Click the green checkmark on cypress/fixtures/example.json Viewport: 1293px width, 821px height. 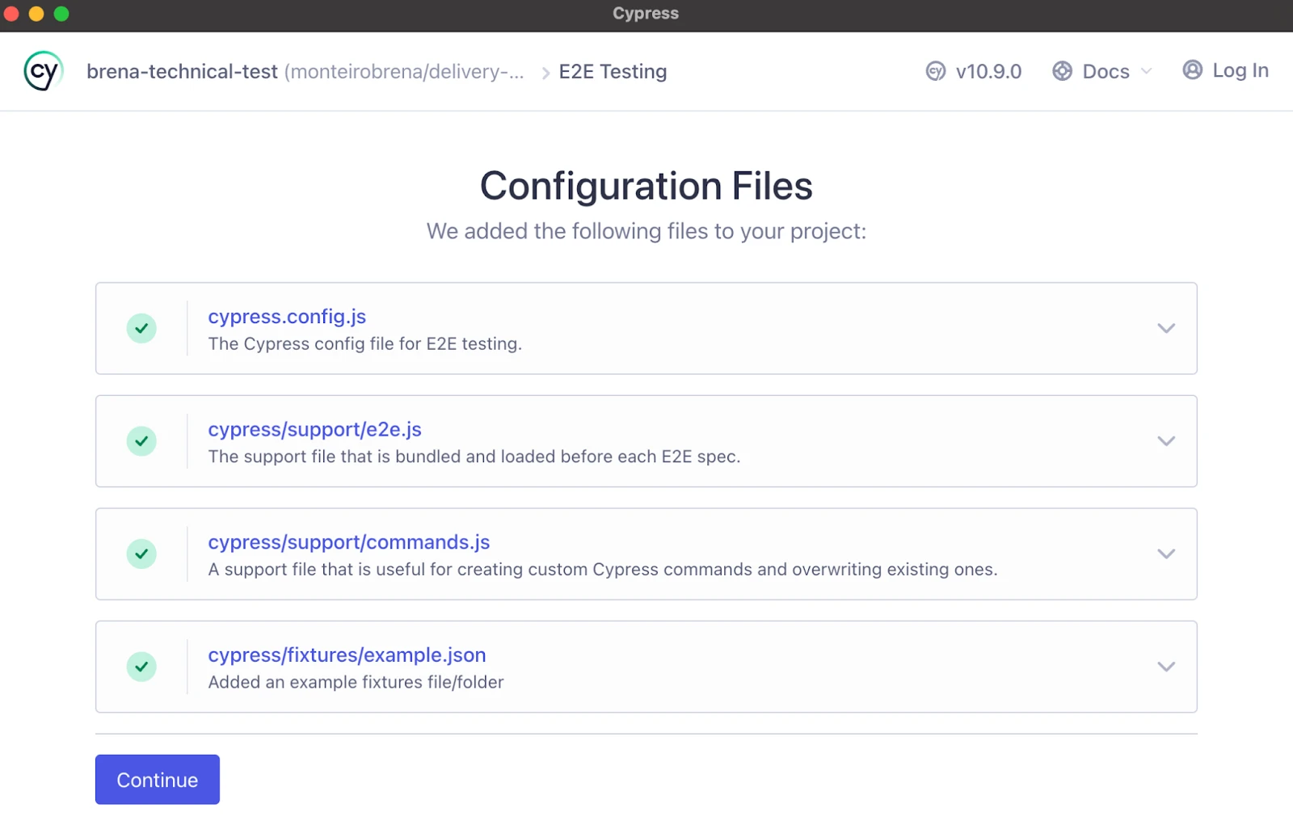[x=141, y=667]
